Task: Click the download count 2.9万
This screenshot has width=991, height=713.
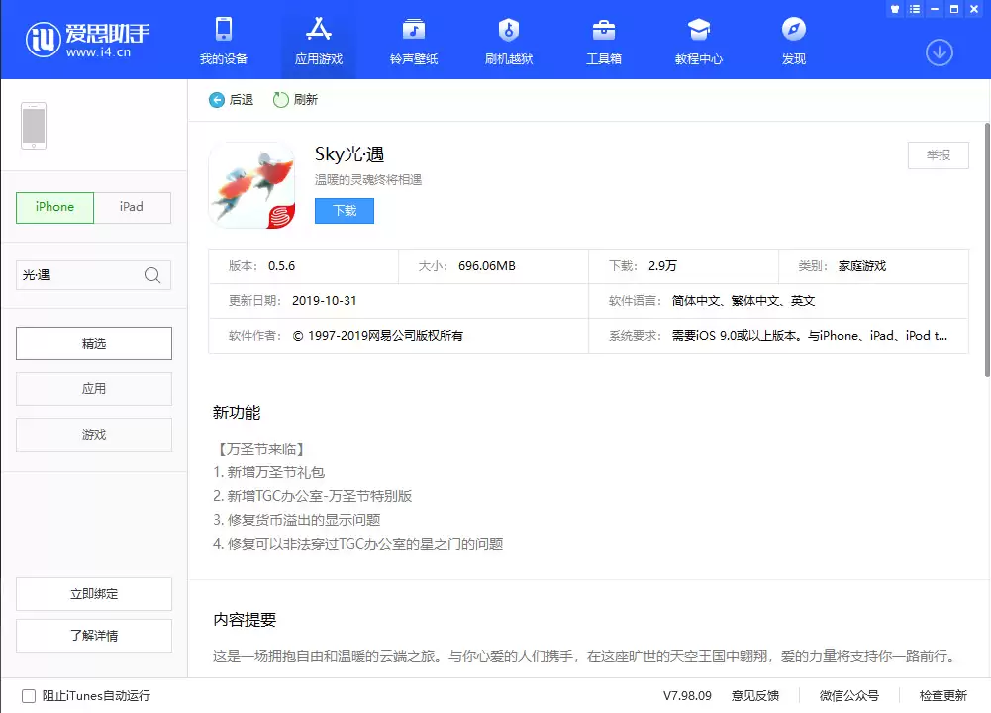Action: (x=662, y=266)
